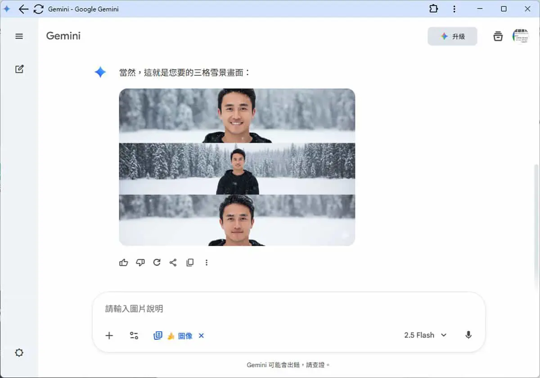Give thumbs up to the response
540x378 pixels.
(x=124, y=262)
